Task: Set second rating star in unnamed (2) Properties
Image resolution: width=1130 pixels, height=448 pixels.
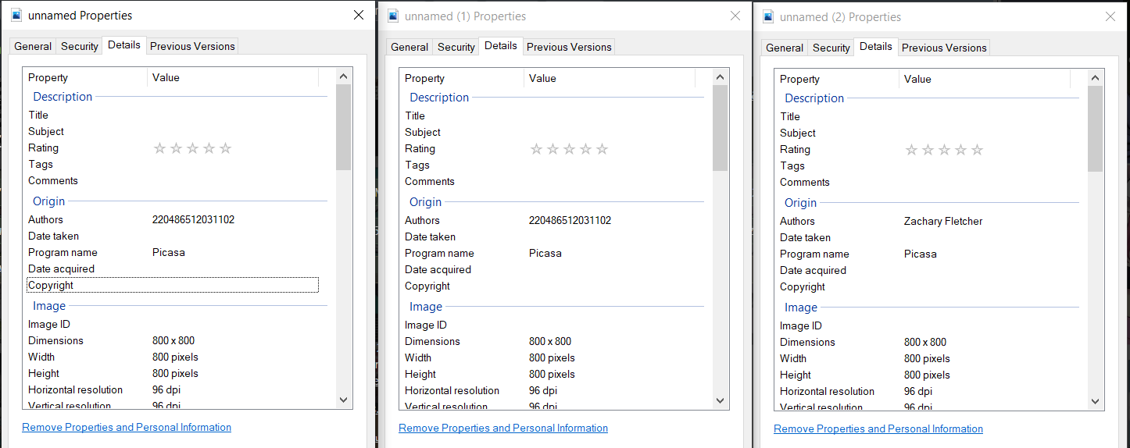Action: [928, 150]
